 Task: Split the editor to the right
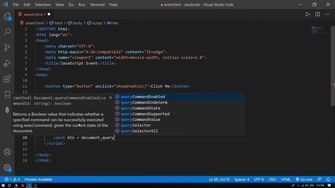point(318,14)
